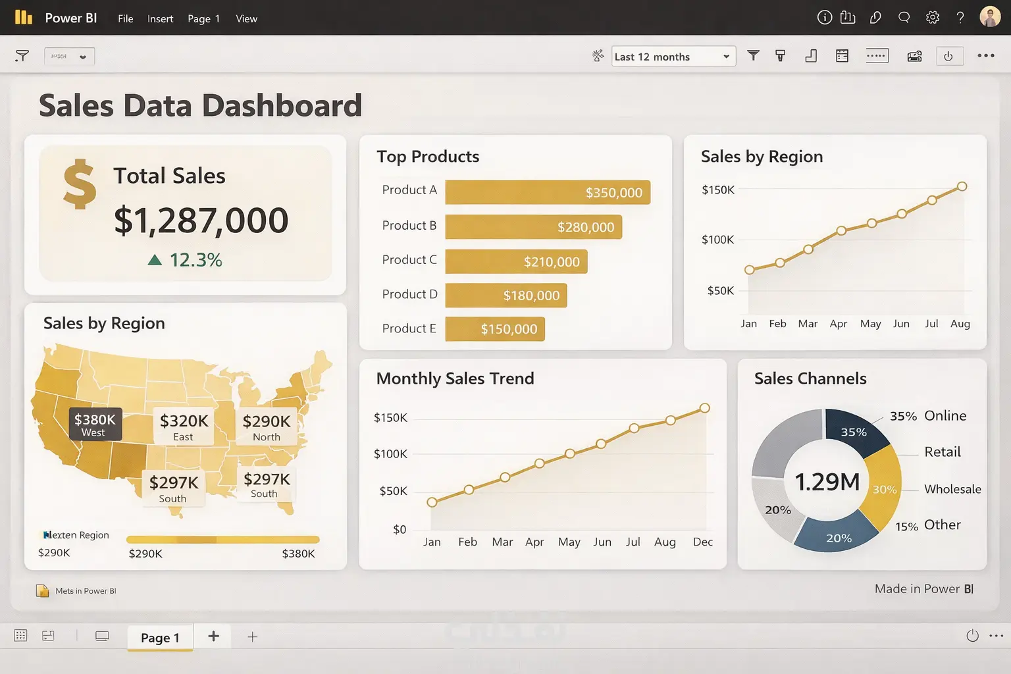Click the map color scale slider bar
Screen dimensions: 1011x674
222,540
